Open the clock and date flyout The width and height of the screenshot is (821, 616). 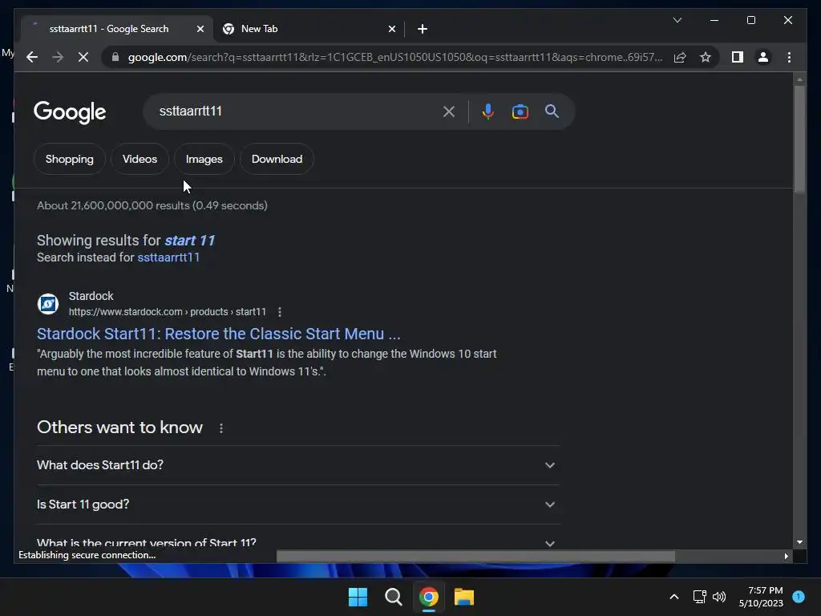tap(761, 597)
